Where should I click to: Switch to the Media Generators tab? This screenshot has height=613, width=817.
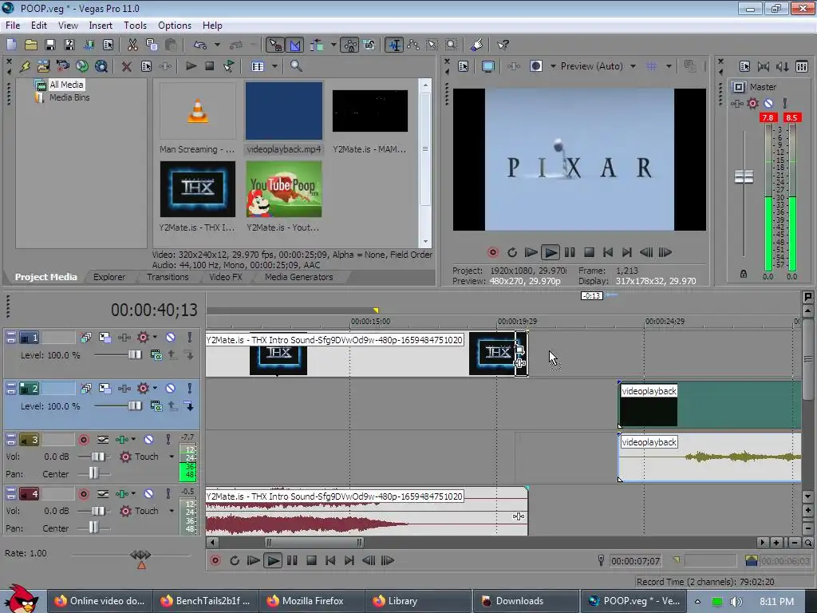[x=298, y=277]
